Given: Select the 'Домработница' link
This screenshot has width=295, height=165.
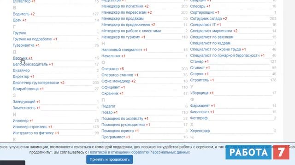Looking at the screenshot, I should point(26,89).
